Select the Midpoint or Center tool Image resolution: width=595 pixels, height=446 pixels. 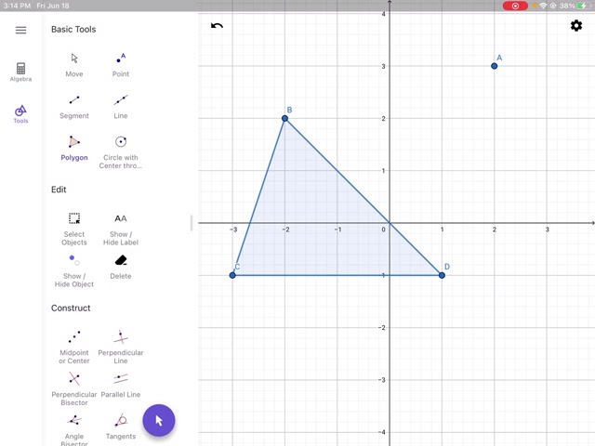(x=74, y=348)
